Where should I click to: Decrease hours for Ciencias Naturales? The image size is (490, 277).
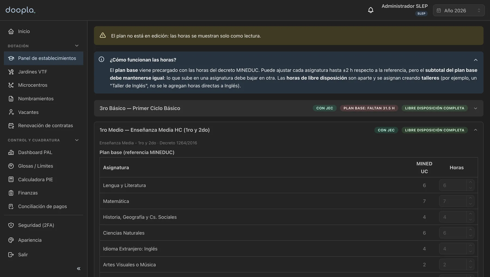[x=470, y=236]
